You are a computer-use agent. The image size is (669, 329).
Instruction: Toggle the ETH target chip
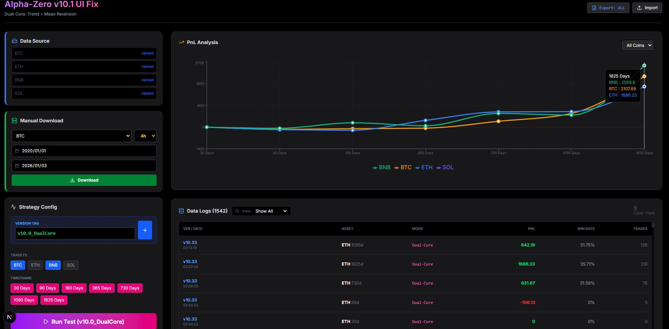35,265
